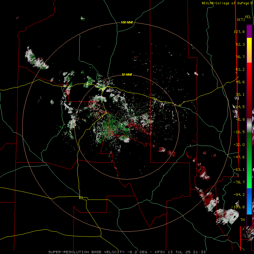Viewport: 254px width, 254px height.
Task: Click the VEL legend title
Action: [x=248, y=17]
